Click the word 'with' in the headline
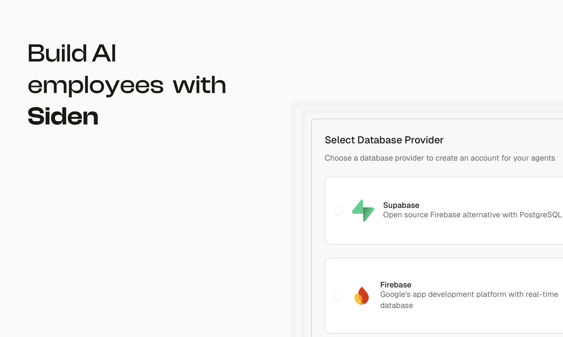Image resolution: width=563 pixels, height=337 pixels. [200, 84]
